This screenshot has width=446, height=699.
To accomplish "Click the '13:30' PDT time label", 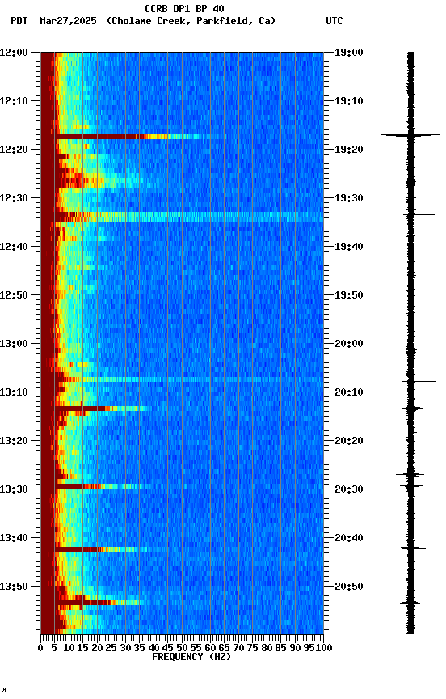I will [x=14, y=489].
